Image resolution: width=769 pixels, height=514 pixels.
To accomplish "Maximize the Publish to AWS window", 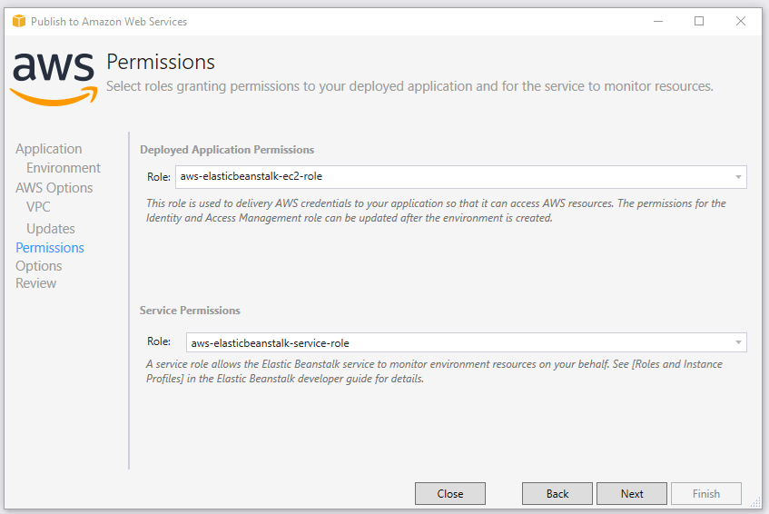I will 699,21.
